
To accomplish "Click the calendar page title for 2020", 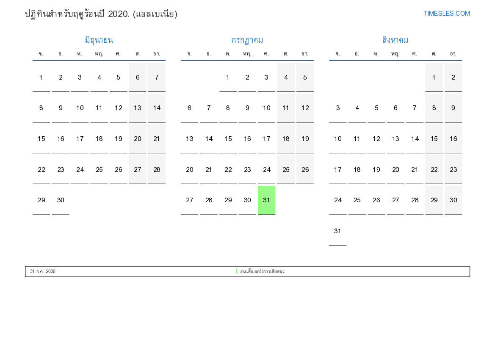I will [x=101, y=14].
